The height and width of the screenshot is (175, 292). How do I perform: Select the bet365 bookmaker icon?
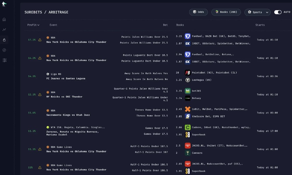pos(187,91)
